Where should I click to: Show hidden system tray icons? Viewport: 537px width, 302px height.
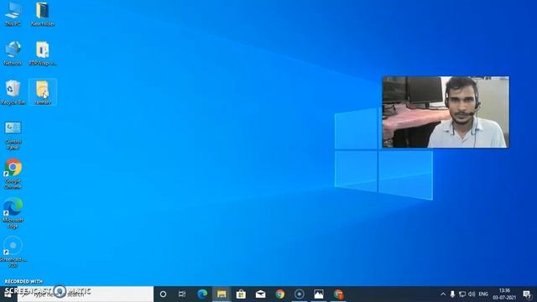[x=443, y=294]
